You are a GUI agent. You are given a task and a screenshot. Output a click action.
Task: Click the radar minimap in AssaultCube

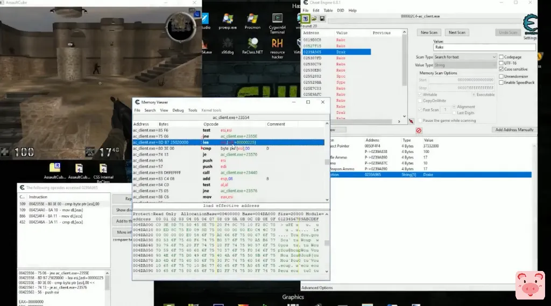click(x=181, y=27)
